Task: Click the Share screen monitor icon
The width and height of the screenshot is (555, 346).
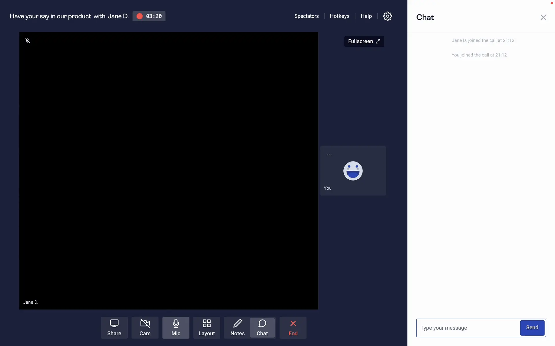Action: click(x=114, y=324)
